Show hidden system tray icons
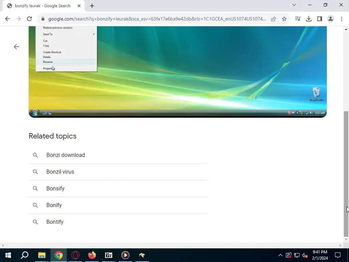 [280, 255]
